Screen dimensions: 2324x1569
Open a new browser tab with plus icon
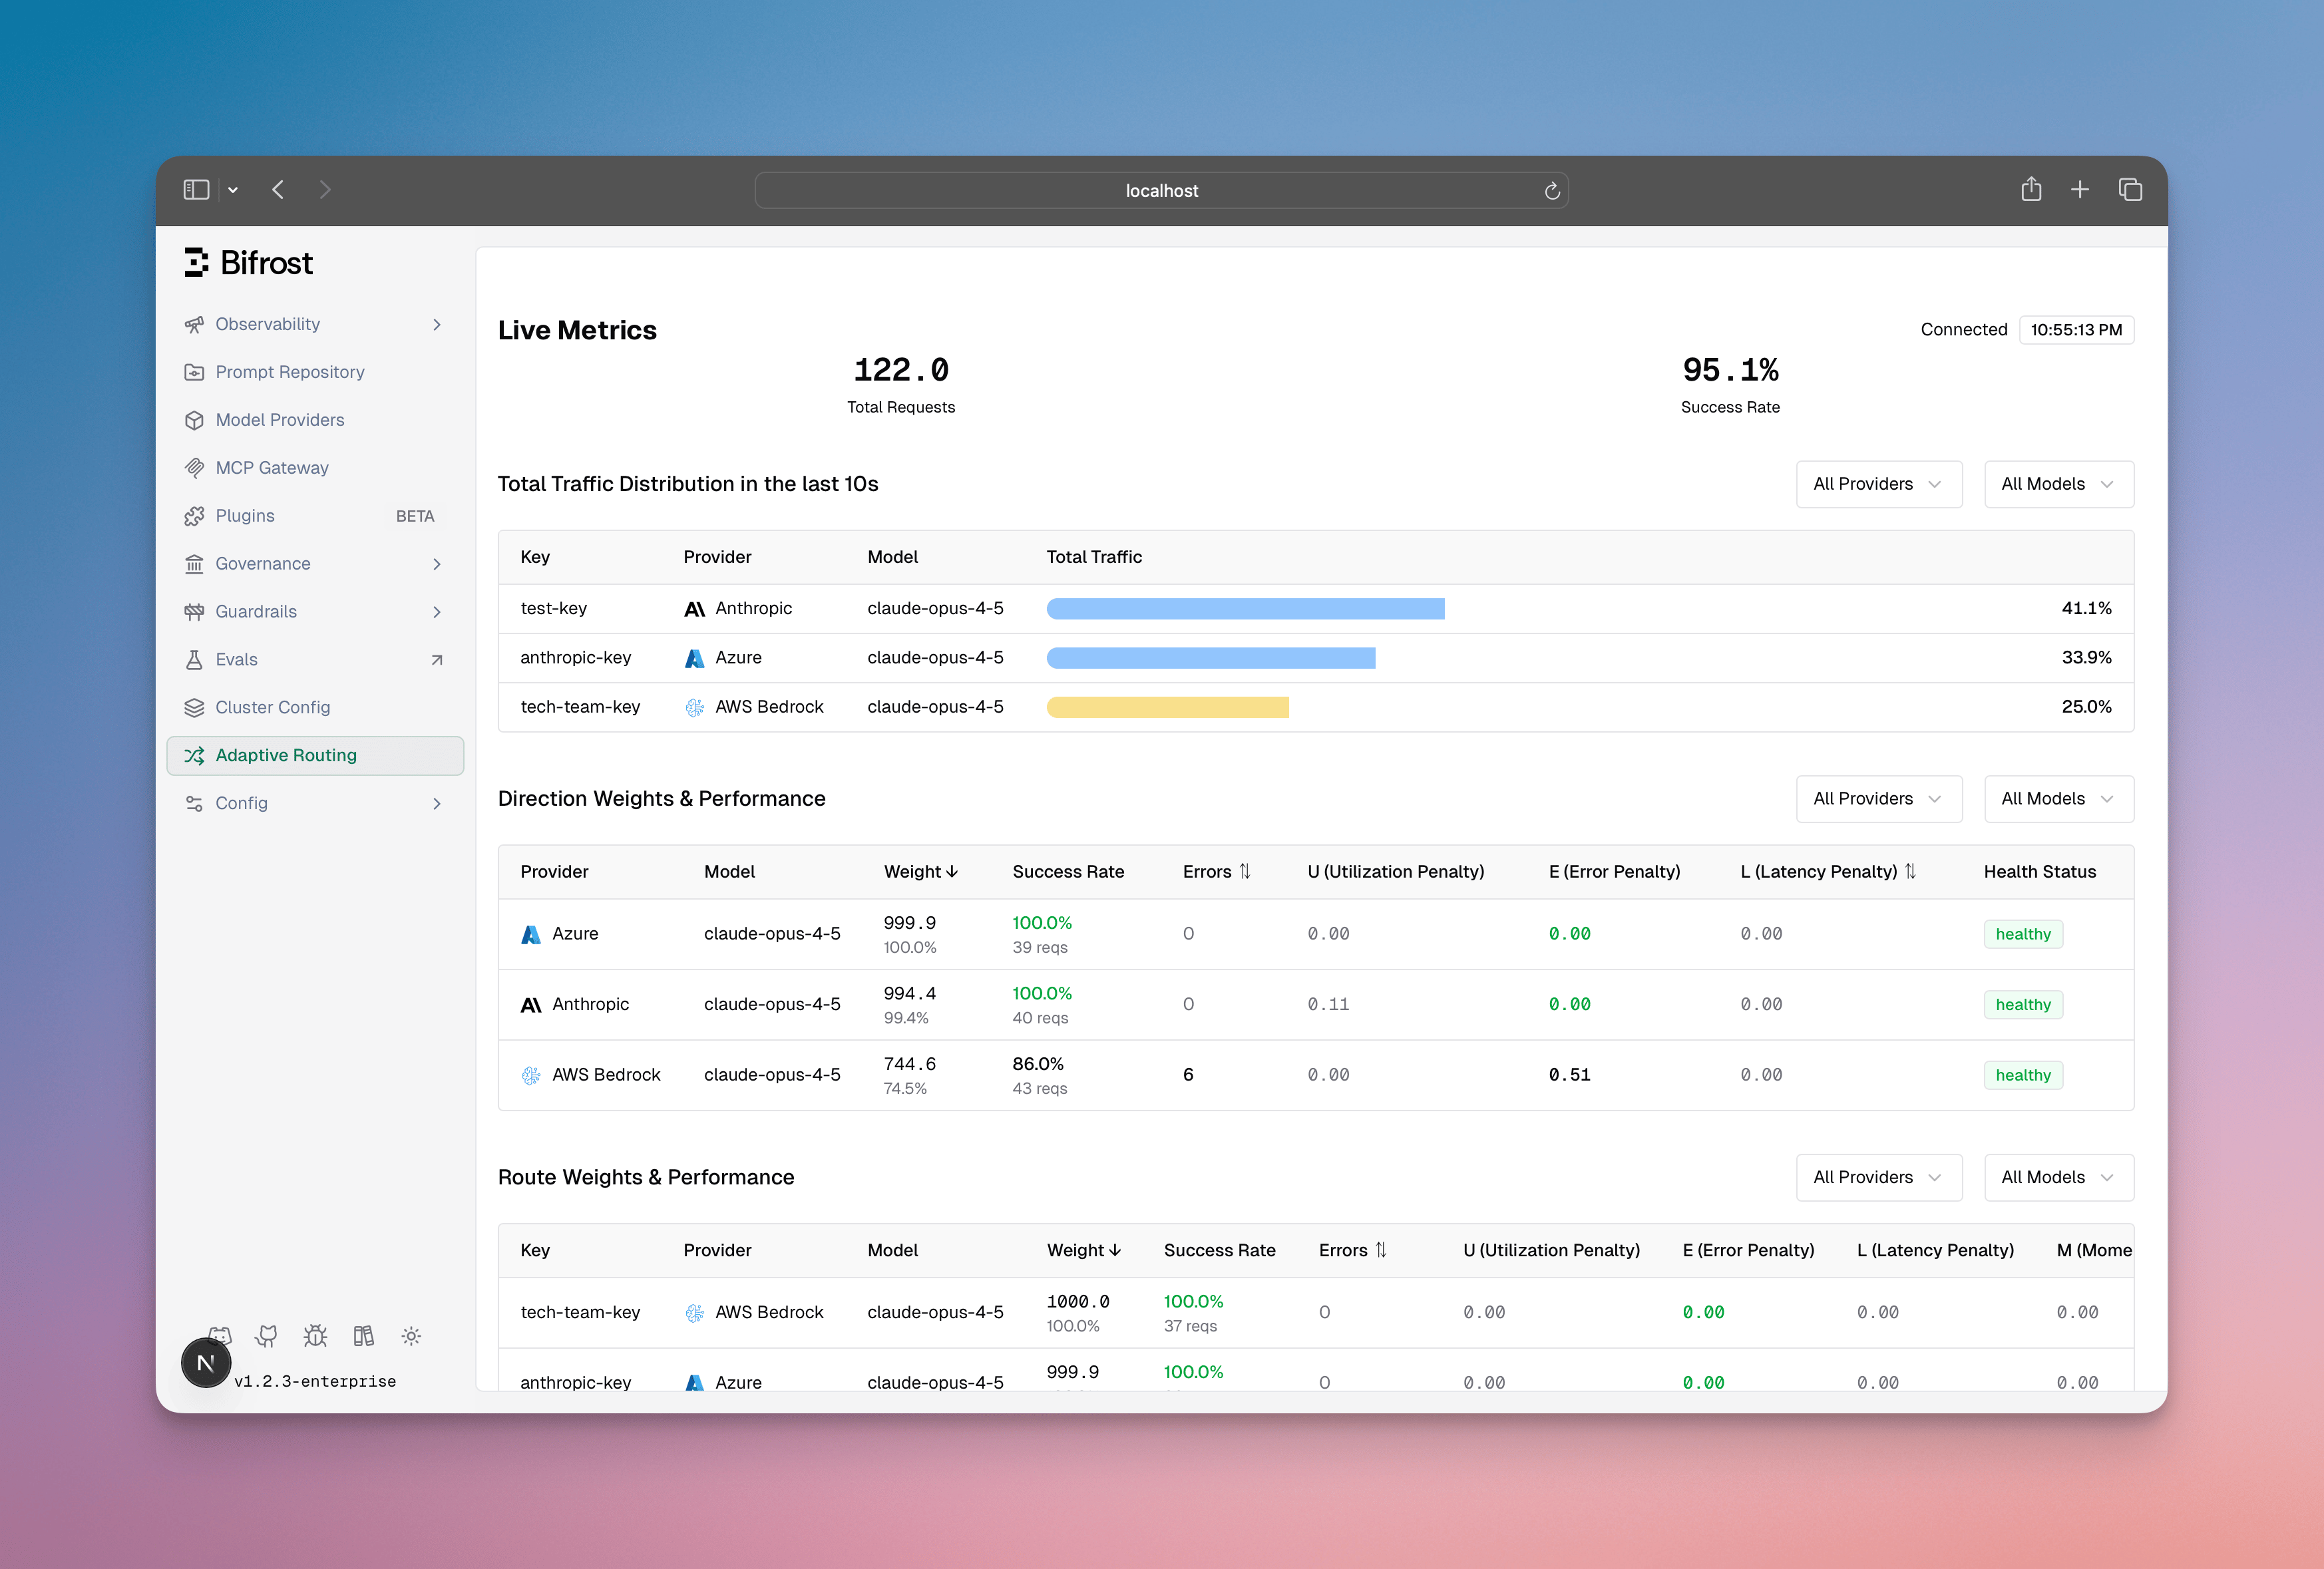click(2080, 190)
